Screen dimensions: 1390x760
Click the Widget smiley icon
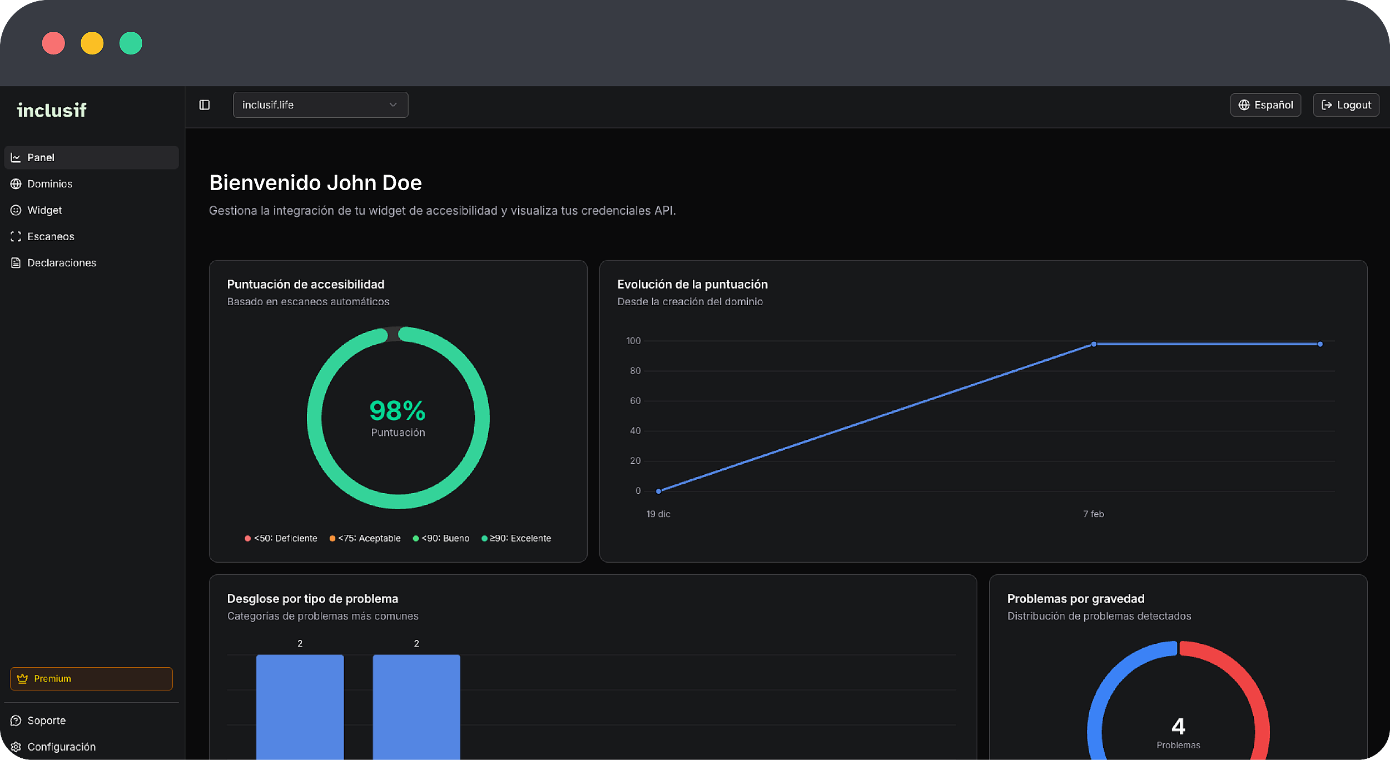click(16, 210)
